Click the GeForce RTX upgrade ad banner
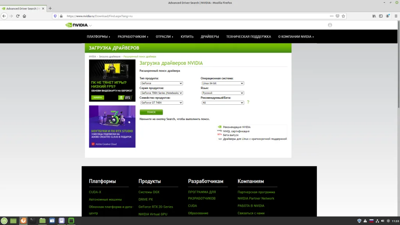400x225 pixels. 112,80
